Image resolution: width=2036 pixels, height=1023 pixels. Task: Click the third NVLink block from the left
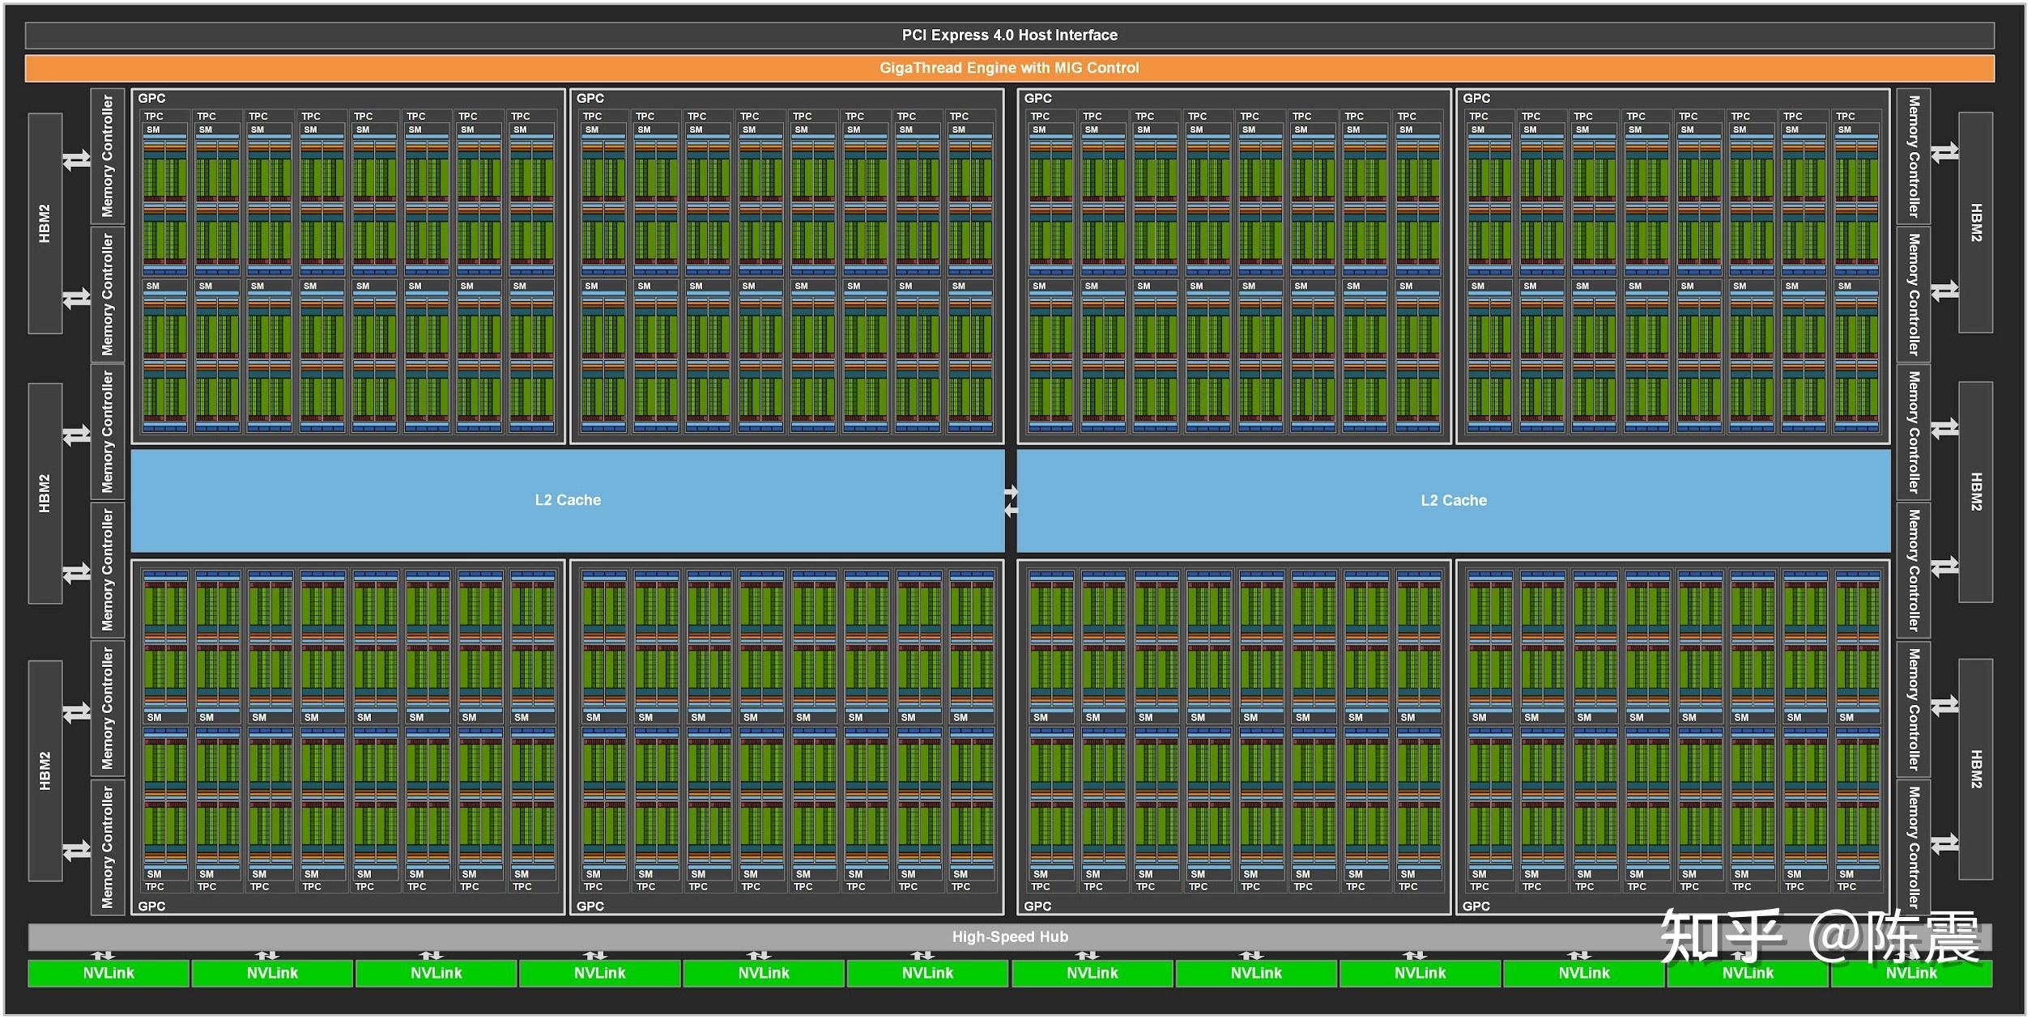(x=436, y=974)
